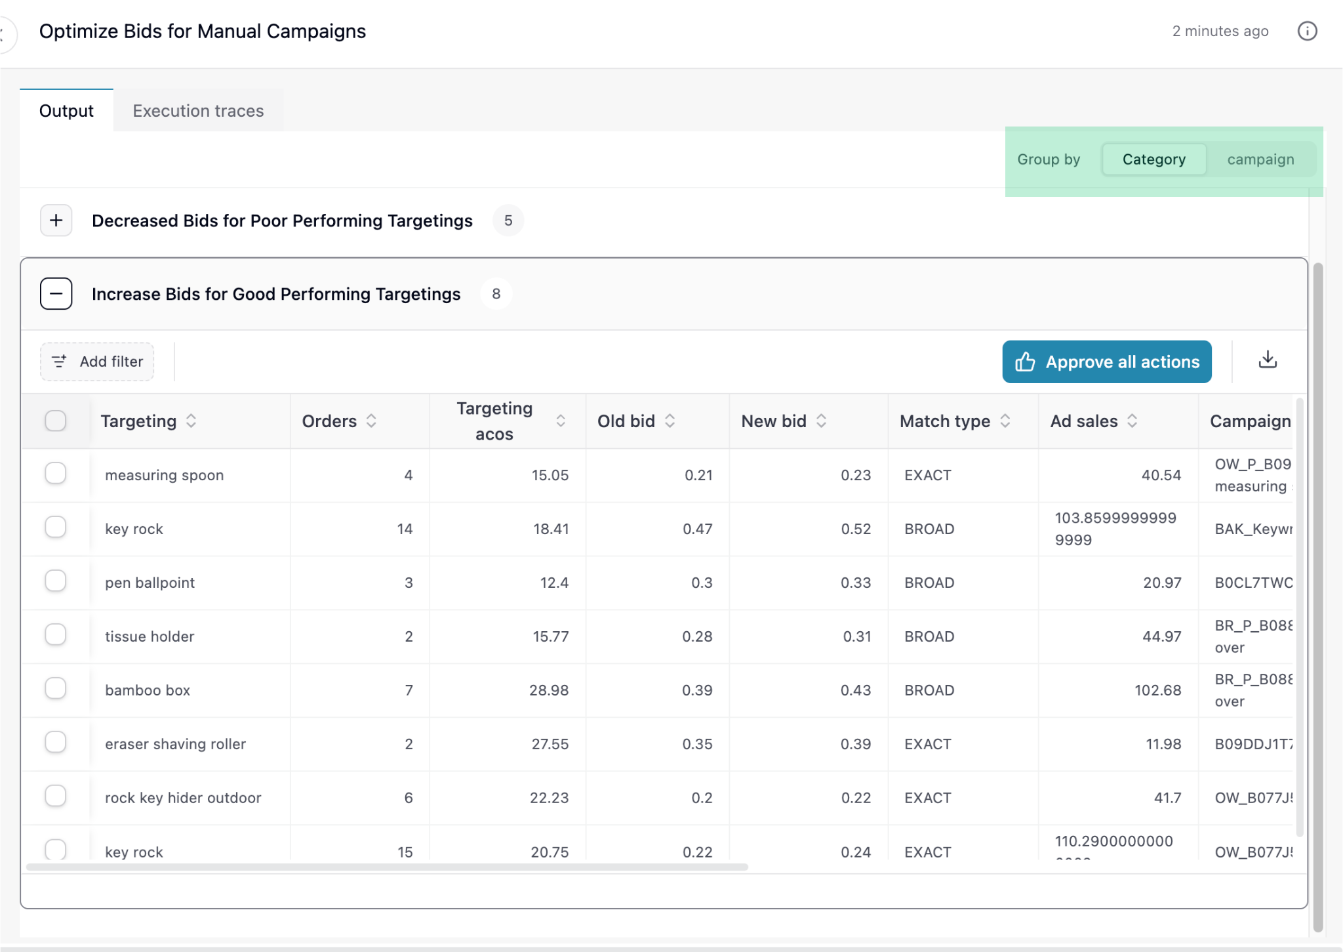
Task: Sort by Targeting acos column arrows
Action: (561, 421)
